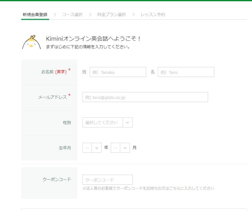Focus the クーポンコード input field
The width and height of the screenshot is (252, 211).
pos(108,180)
